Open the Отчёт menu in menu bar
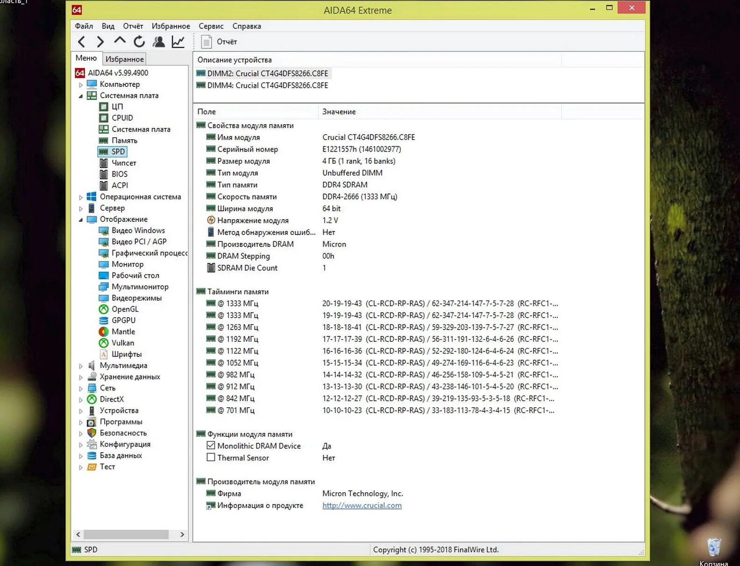Image resolution: width=740 pixels, height=566 pixels. click(x=133, y=26)
